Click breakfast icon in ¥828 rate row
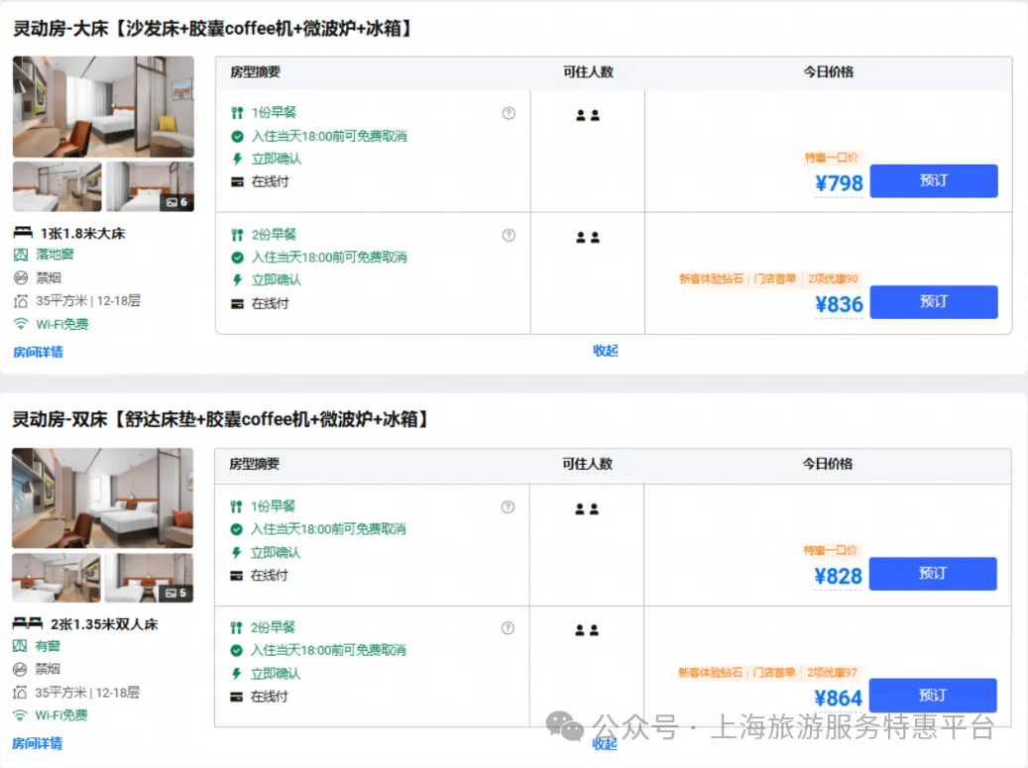The height and width of the screenshot is (768, 1028). tap(236, 506)
